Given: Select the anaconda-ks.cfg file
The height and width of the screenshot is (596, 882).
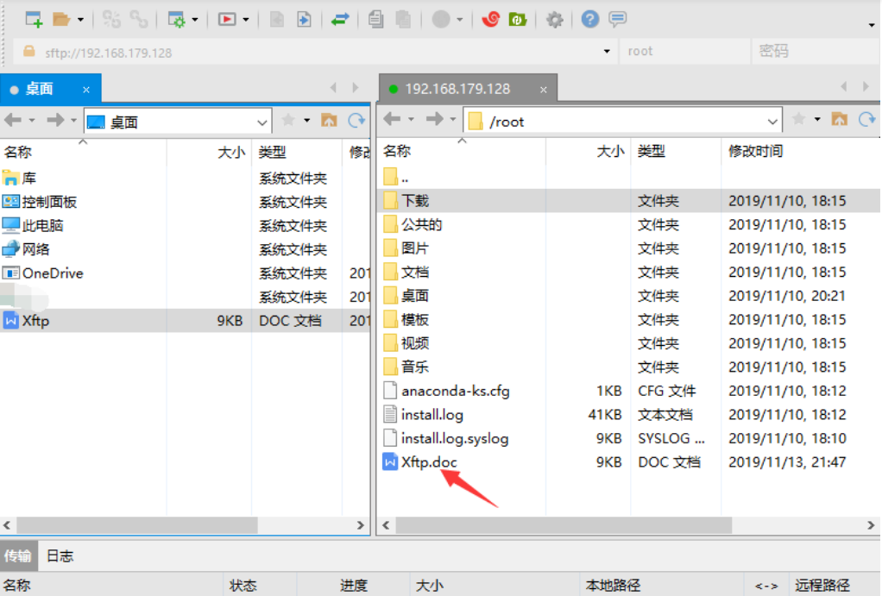Looking at the screenshot, I should tap(455, 391).
